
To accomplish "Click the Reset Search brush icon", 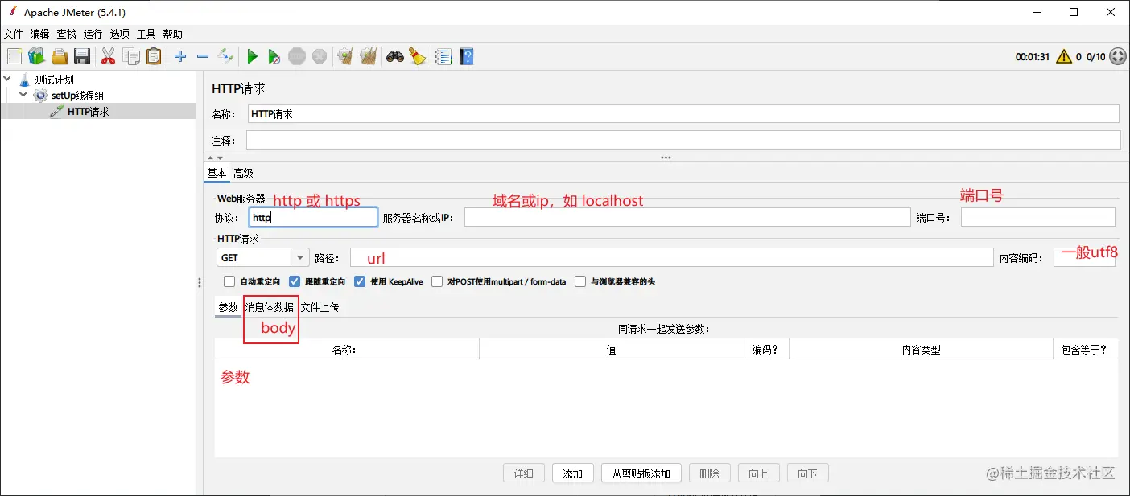I will [417, 56].
